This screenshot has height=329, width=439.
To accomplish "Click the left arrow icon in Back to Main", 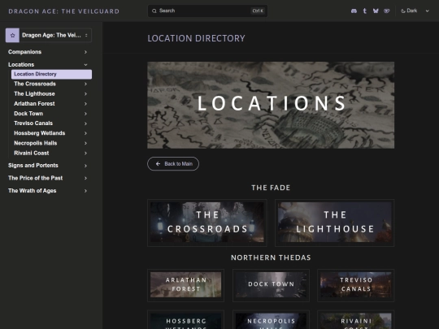I will [159, 163].
